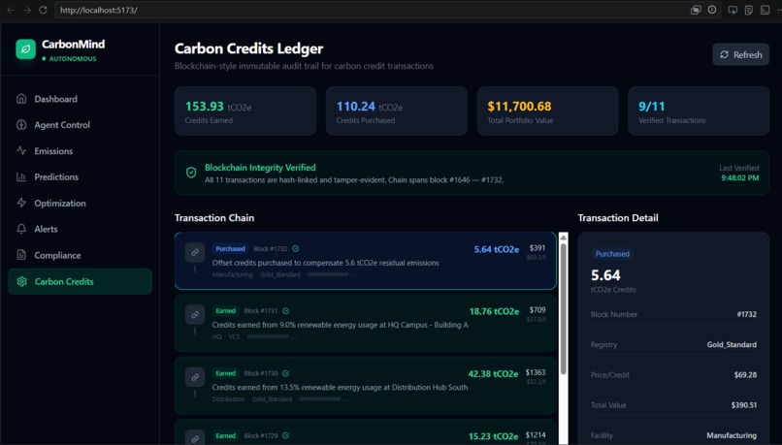Open the Alerts page
The image size is (782, 445).
click(x=81, y=229)
